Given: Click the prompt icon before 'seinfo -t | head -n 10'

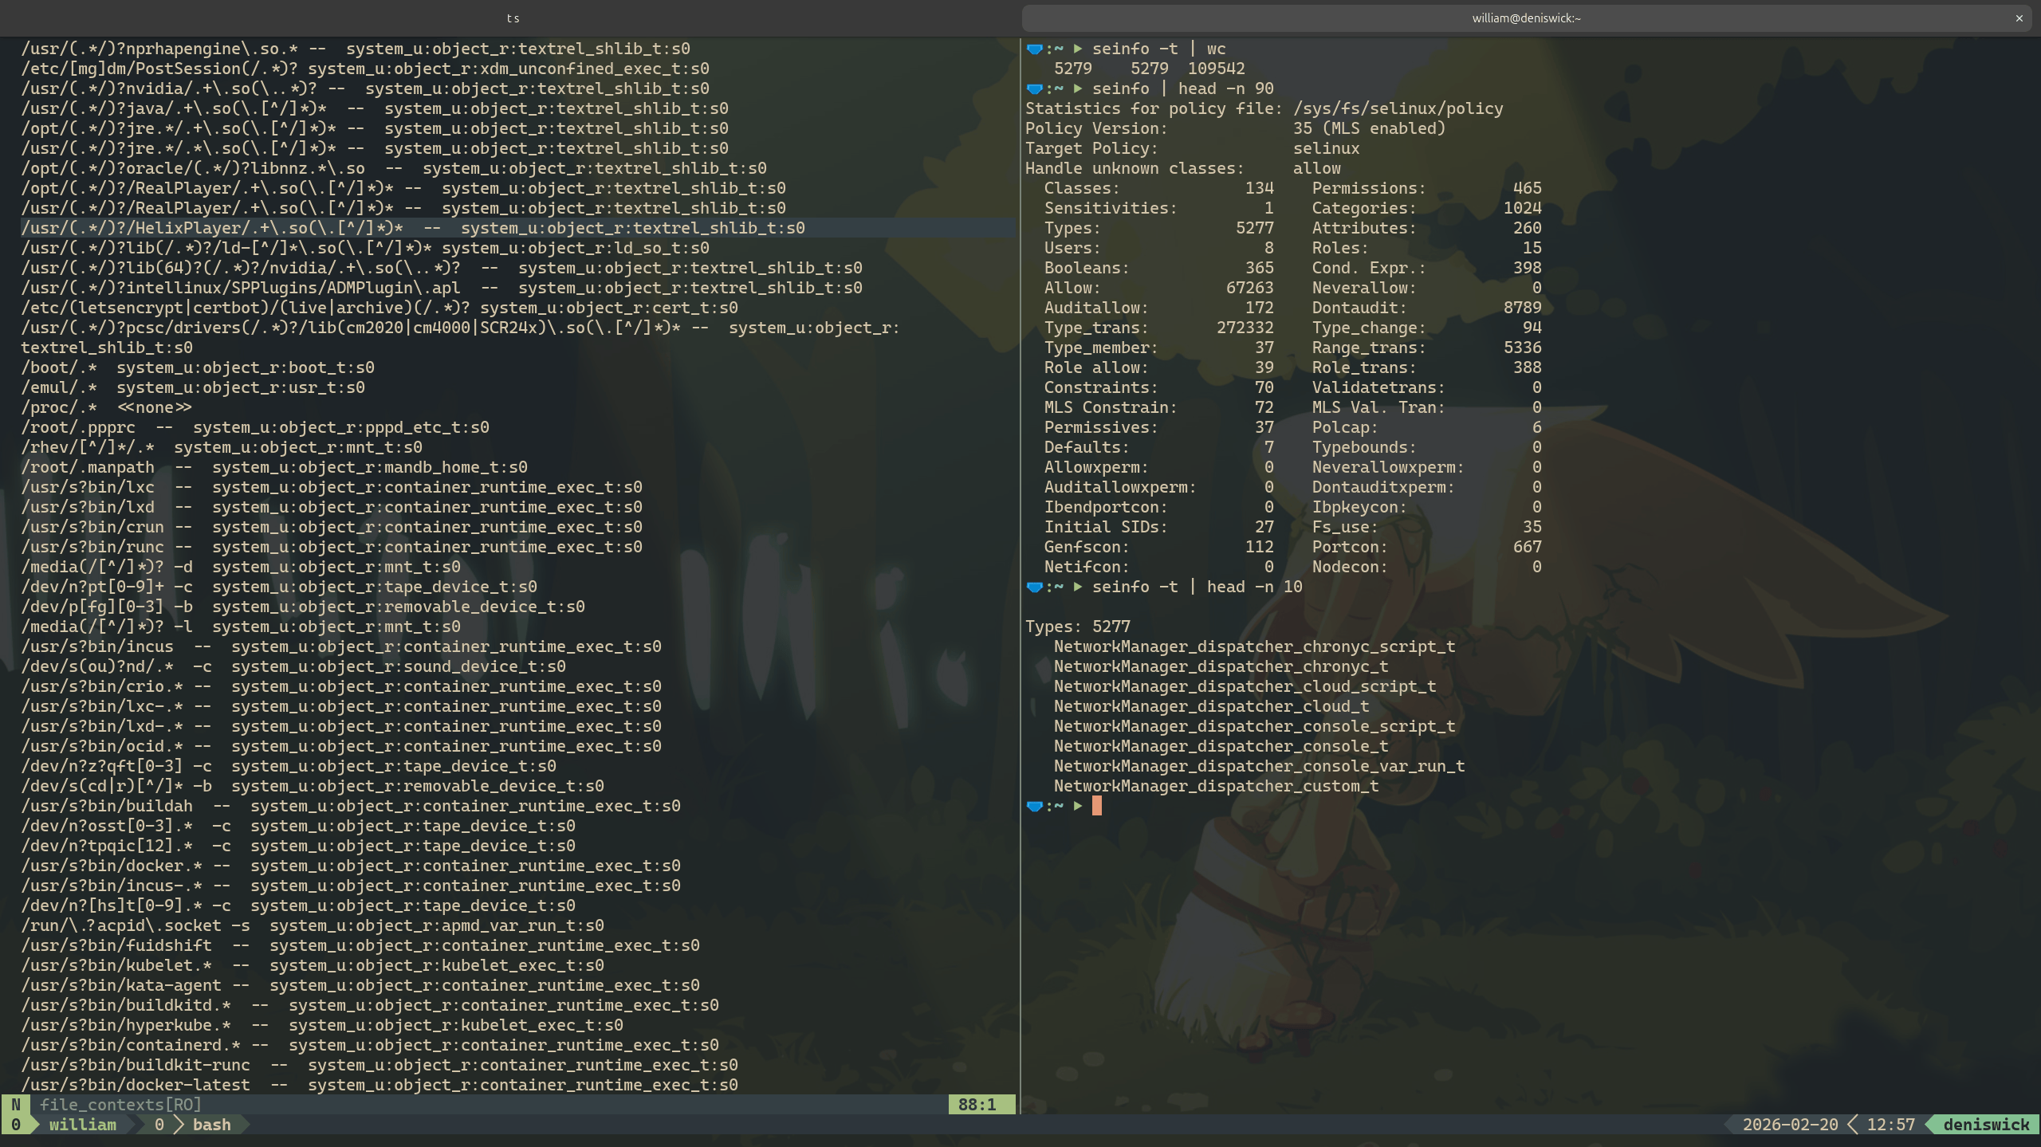Looking at the screenshot, I should 1034,587.
